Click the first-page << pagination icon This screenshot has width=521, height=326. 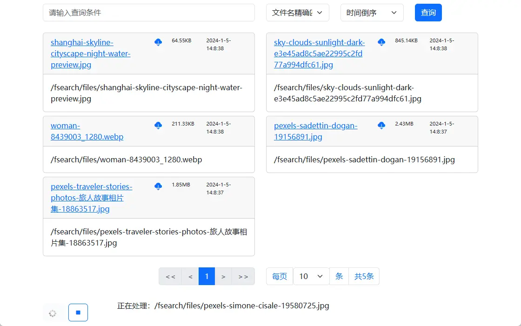[170, 276]
